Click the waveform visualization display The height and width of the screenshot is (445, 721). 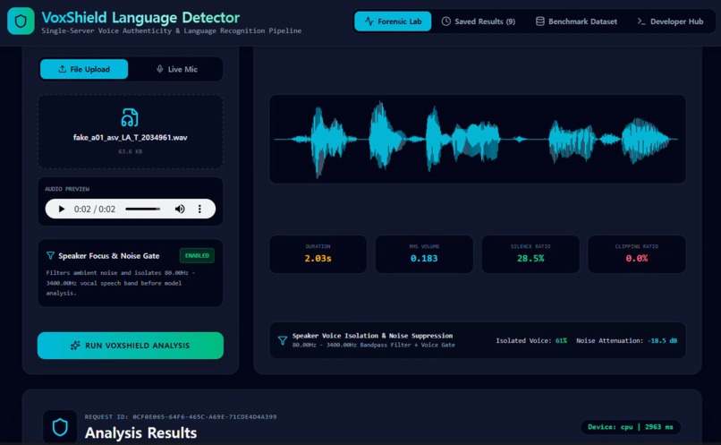coord(478,139)
